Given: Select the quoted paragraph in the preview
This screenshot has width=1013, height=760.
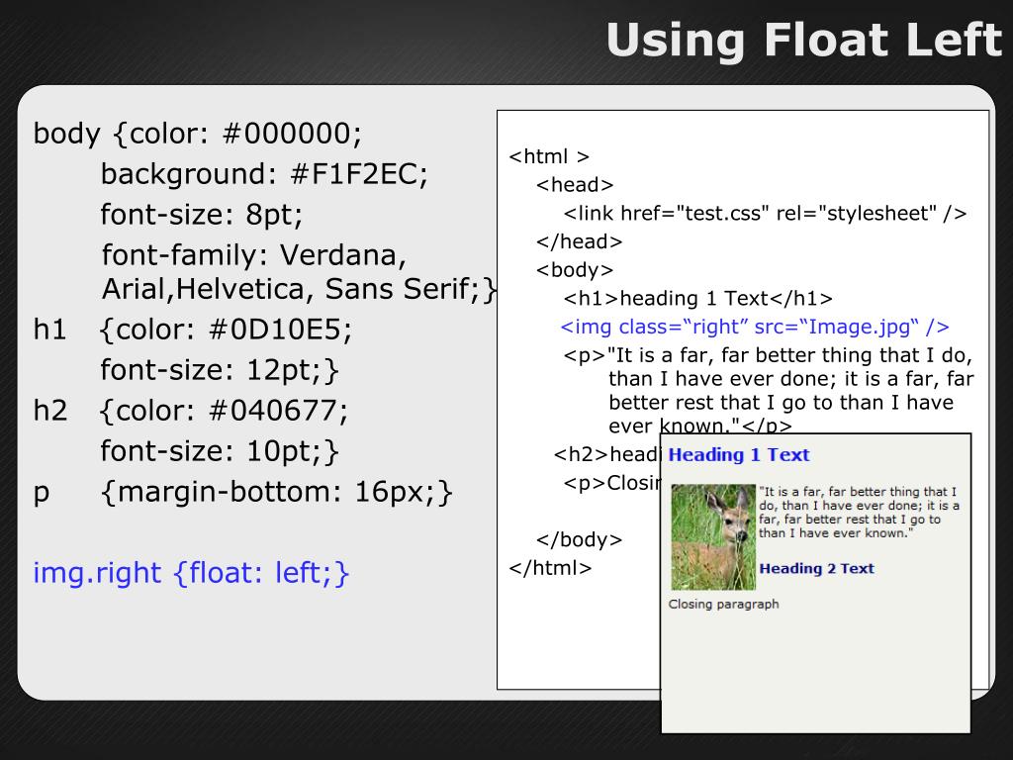Looking at the screenshot, I should tap(859, 512).
